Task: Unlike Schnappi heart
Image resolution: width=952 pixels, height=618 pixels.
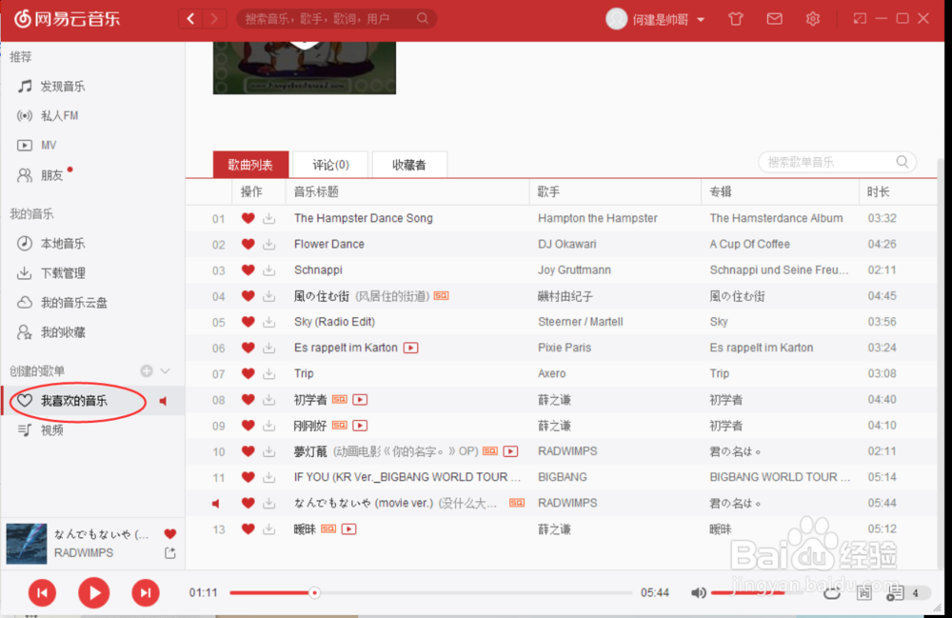Action: [x=248, y=270]
